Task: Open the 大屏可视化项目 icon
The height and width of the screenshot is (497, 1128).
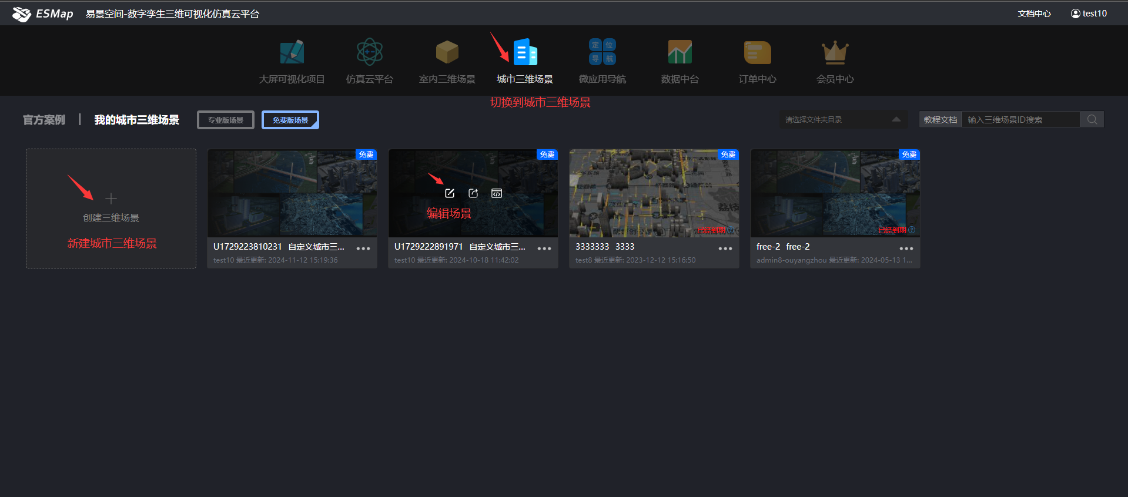Action: [292, 53]
